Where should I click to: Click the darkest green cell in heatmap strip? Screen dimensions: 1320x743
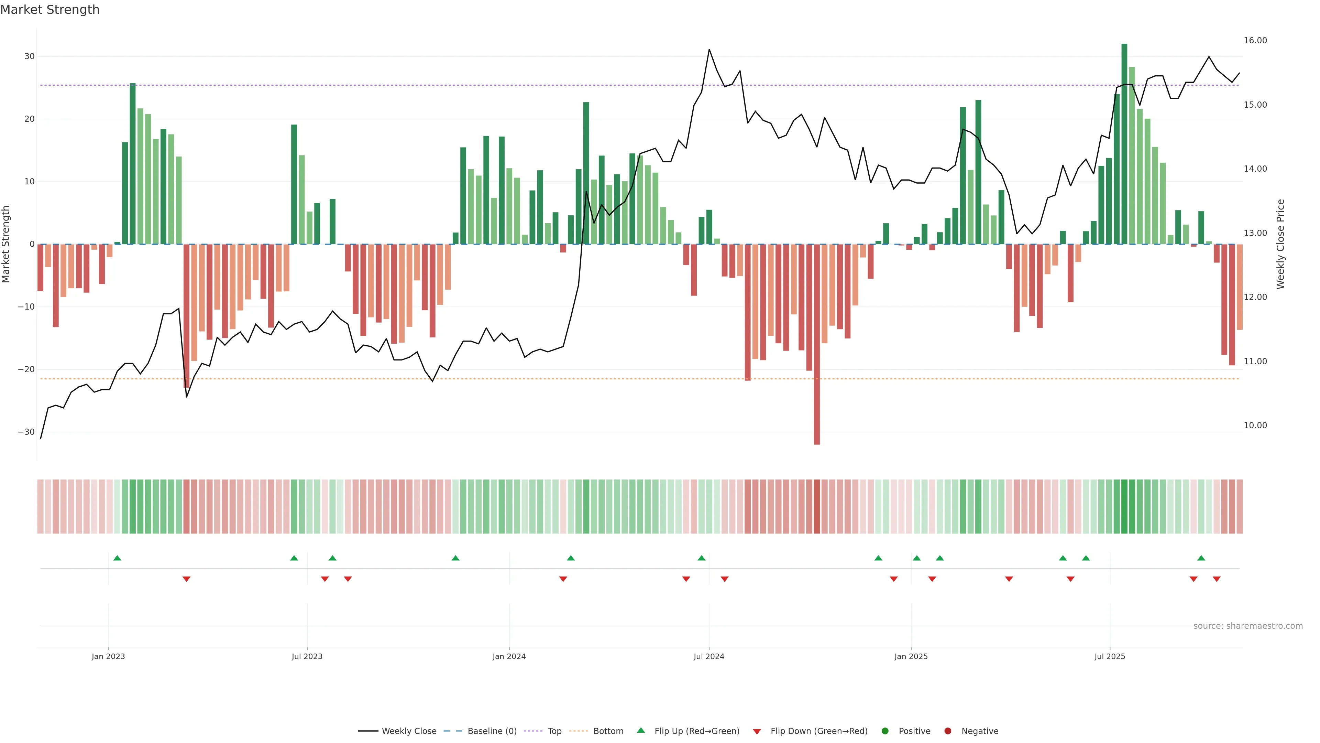tap(1124, 507)
